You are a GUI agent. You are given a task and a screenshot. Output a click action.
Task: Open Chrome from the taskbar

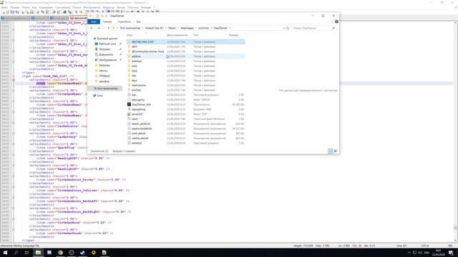60,252
